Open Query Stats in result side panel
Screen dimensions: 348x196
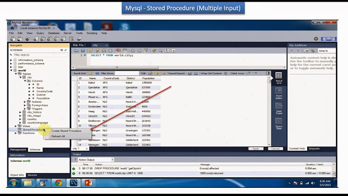(279, 124)
